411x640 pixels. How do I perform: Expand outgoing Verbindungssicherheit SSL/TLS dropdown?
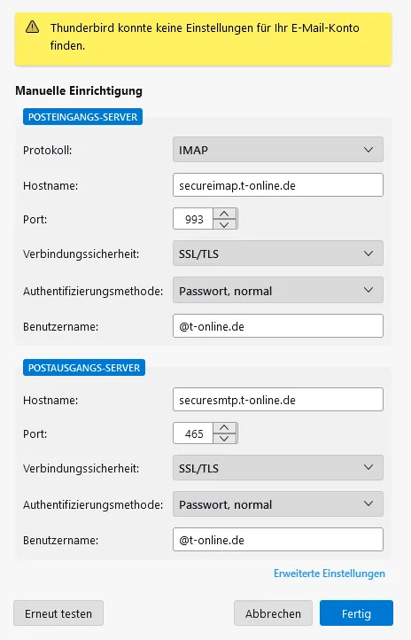point(278,468)
